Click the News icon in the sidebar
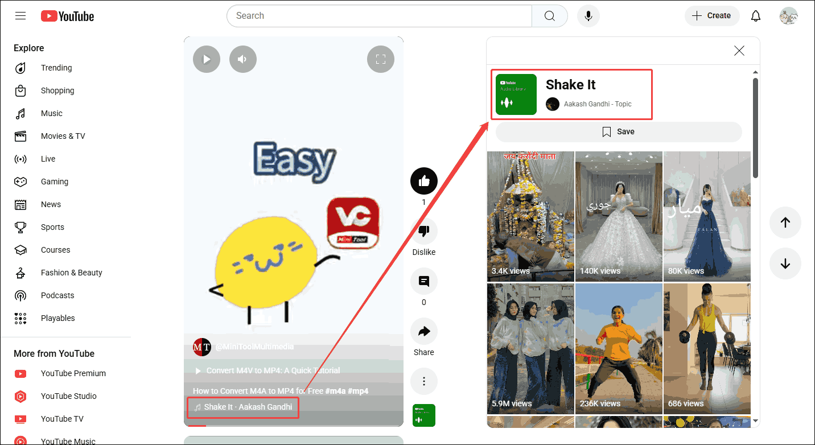The width and height of the screenshot is (815, 445). (x=20, y=204)
